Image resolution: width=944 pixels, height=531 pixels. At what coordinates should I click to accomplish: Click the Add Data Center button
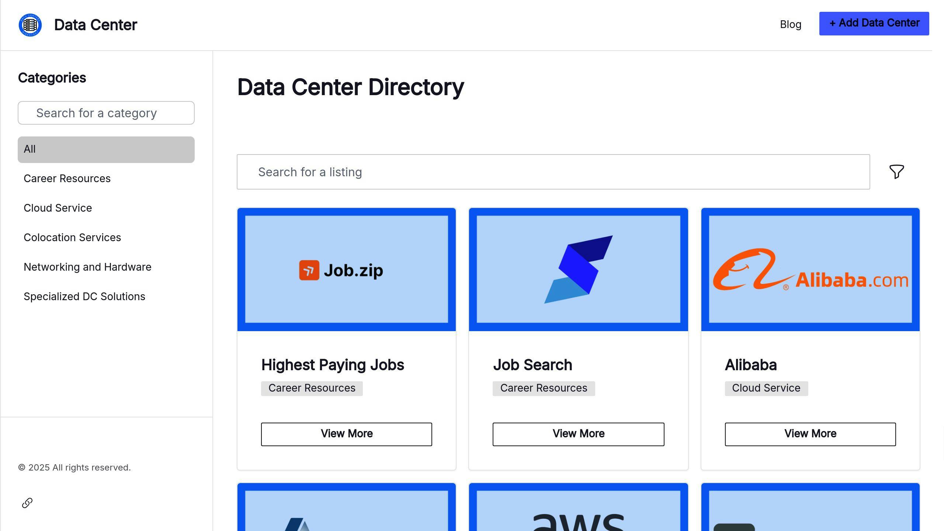(x=874, y=23)
